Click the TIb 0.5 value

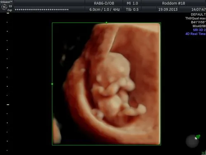tap(132, 10)
